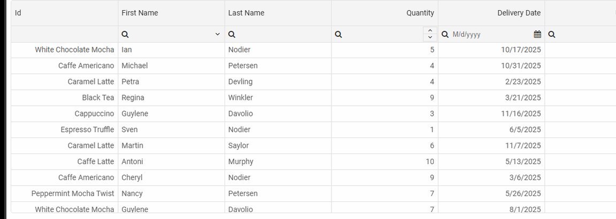This screenshot has height=219, width=616.
Task: Click the search icon in the rightmost column filter
Action: (552, 35)
